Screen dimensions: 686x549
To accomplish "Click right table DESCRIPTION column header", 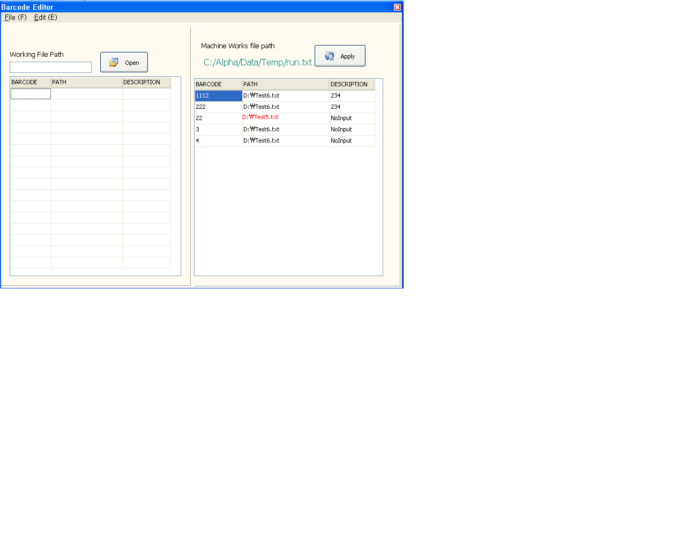I will tap(351, 84).
